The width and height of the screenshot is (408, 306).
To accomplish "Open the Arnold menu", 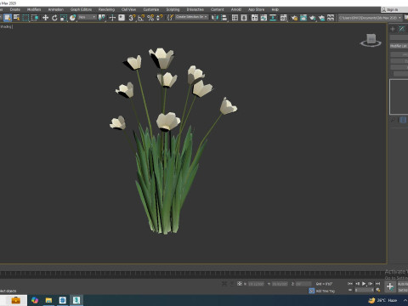I will [236, 9].
